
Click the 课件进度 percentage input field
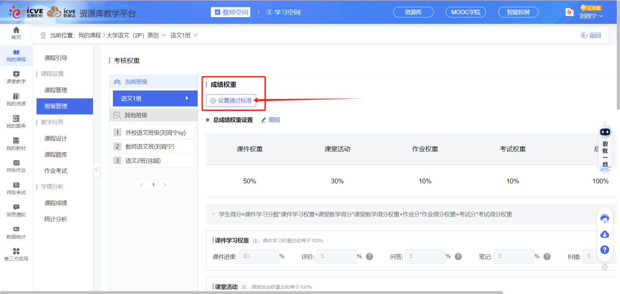(258, 256)
